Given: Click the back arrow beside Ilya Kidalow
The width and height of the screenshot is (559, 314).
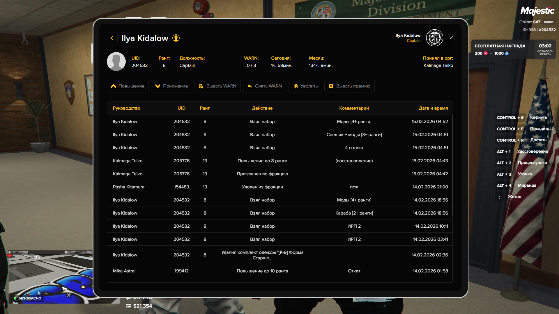Looking at the screenshot, I should [112, 38].
